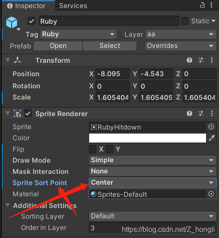Open the Sorting Layer dropdown
Viewport: 219px width, 238px height.
tap(153, 216)
